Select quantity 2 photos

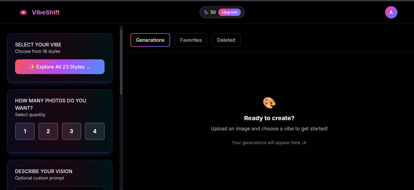tap(48, 131)
